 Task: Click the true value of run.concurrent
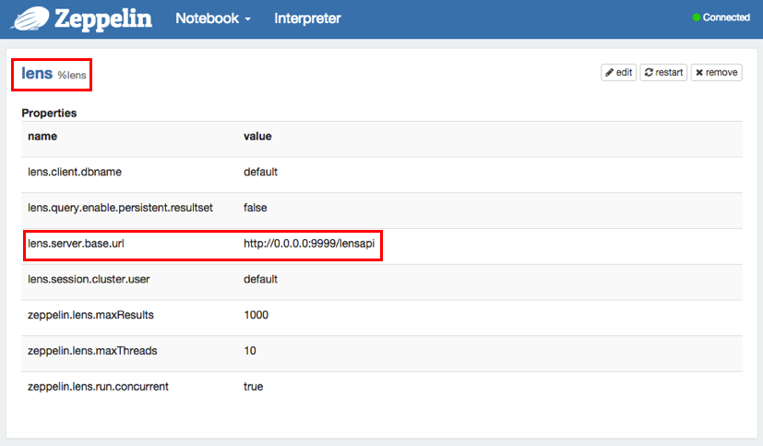click(253, 387)
